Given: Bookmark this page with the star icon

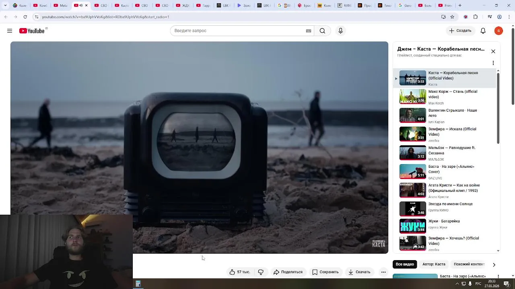Looking at the screenshot, I should (452, 17).
